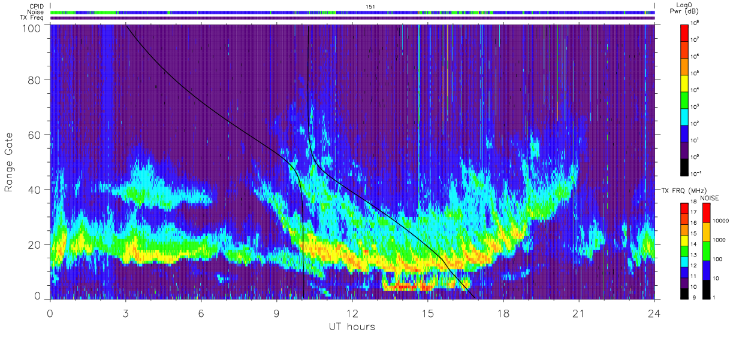736x339 pixels.
Task: Click the 3 tick label on the UT hours axis
Action: tap(126, 313)
